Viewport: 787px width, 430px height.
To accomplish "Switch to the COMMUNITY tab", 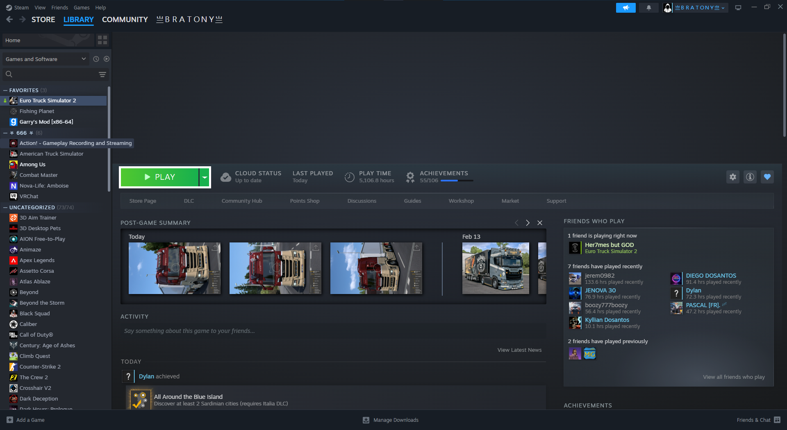I will click(125, 19).
